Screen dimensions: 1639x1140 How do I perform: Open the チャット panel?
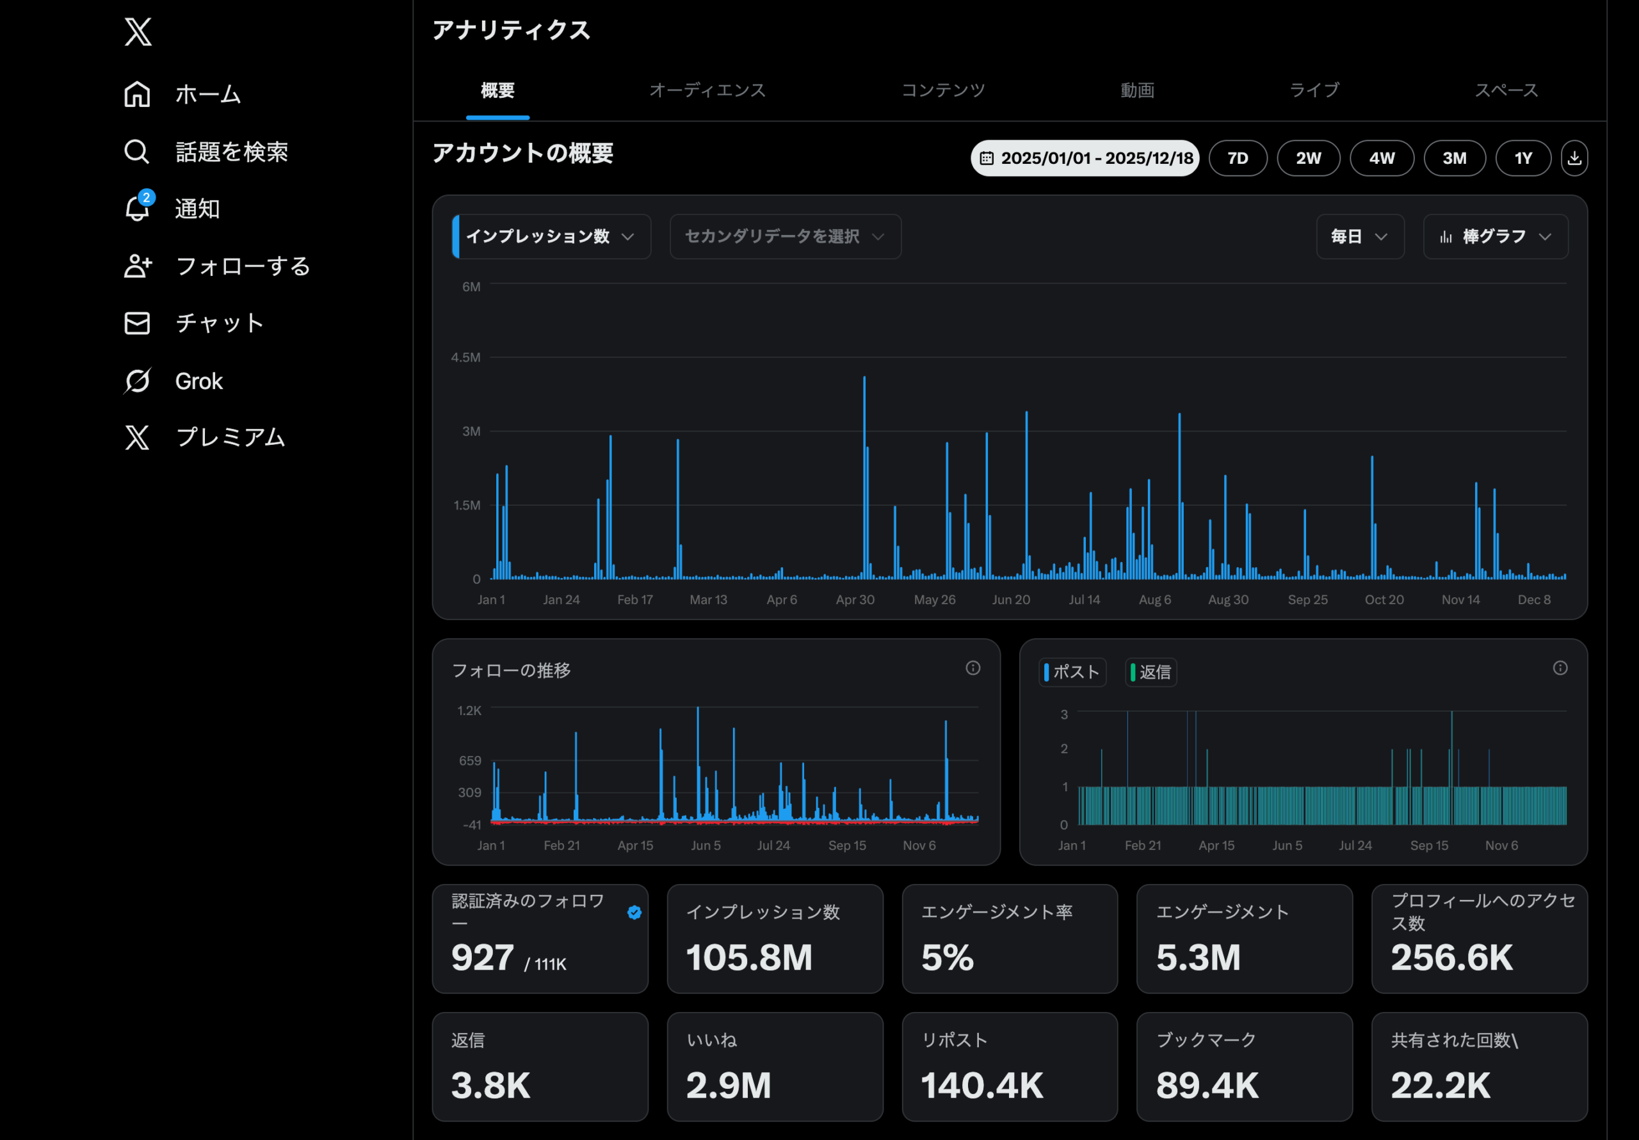point(136,323)
